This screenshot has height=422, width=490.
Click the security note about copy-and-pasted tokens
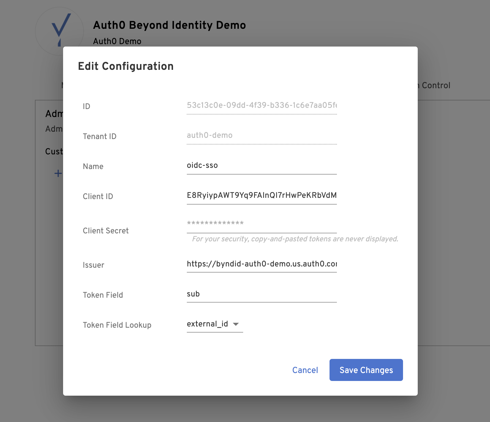(x=295, y=239)
